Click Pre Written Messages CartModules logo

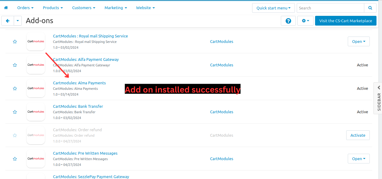(36, 159)
